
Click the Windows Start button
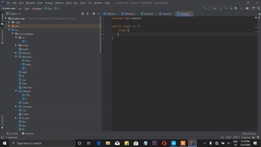[x=4, y=143]
